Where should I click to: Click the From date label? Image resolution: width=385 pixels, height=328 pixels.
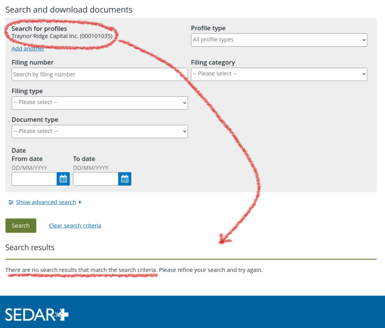27,159
